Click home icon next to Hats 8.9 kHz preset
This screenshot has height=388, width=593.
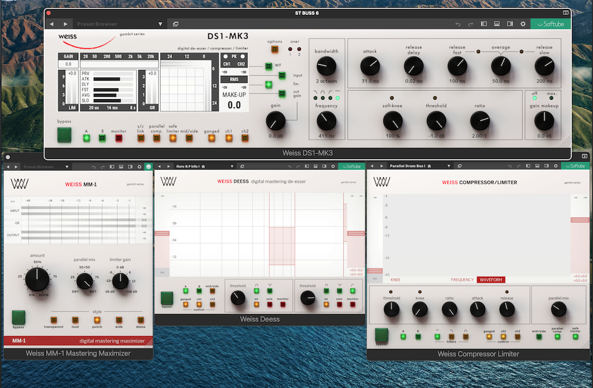203,166
